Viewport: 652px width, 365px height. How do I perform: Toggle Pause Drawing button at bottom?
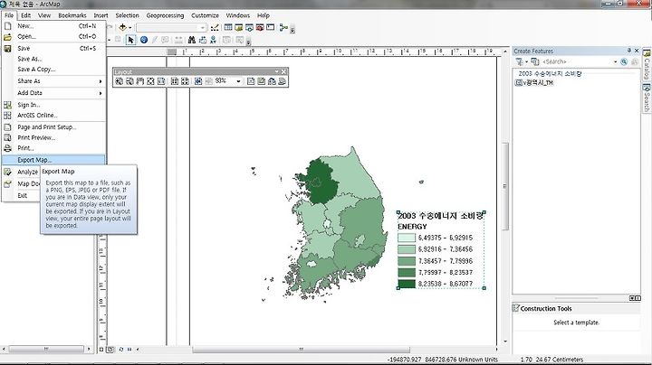pos(129,350)
